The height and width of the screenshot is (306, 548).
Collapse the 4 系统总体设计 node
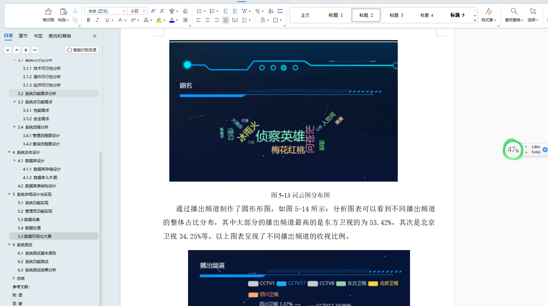pyautogui.click(x=9, y=152)
